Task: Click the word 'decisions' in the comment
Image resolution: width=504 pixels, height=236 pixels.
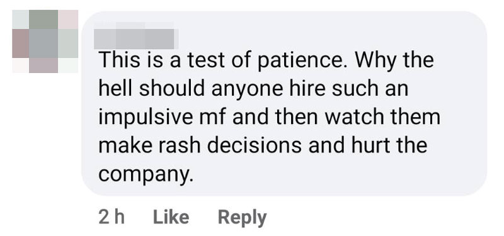Action: [x=255, y=145]
